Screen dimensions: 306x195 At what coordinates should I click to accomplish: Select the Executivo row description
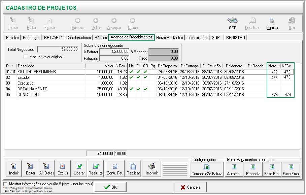pyautogui.click(x=26, y=83)
